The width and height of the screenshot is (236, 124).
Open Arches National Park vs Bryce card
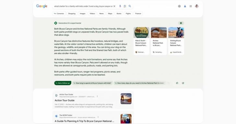(x=159, y=41)
